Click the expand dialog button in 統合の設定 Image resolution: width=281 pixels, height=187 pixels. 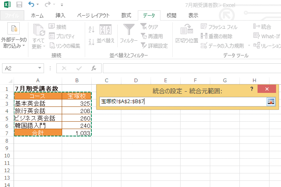coord(271,102)
